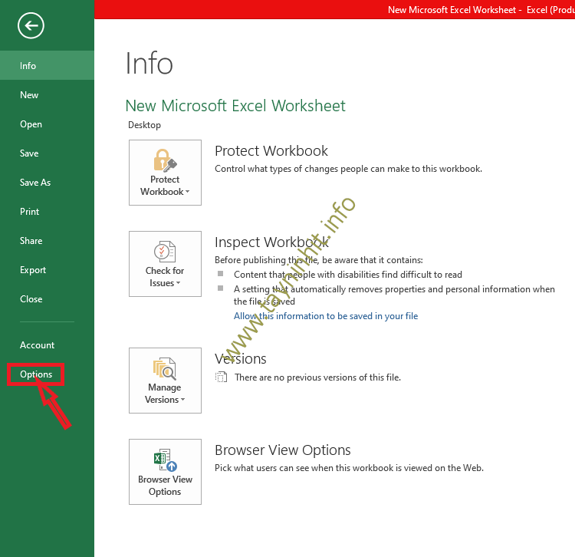Viewport: 575px width, 557px height.
Task: Click the Manage Versions magnifier icon
Action: coord(165,369)
